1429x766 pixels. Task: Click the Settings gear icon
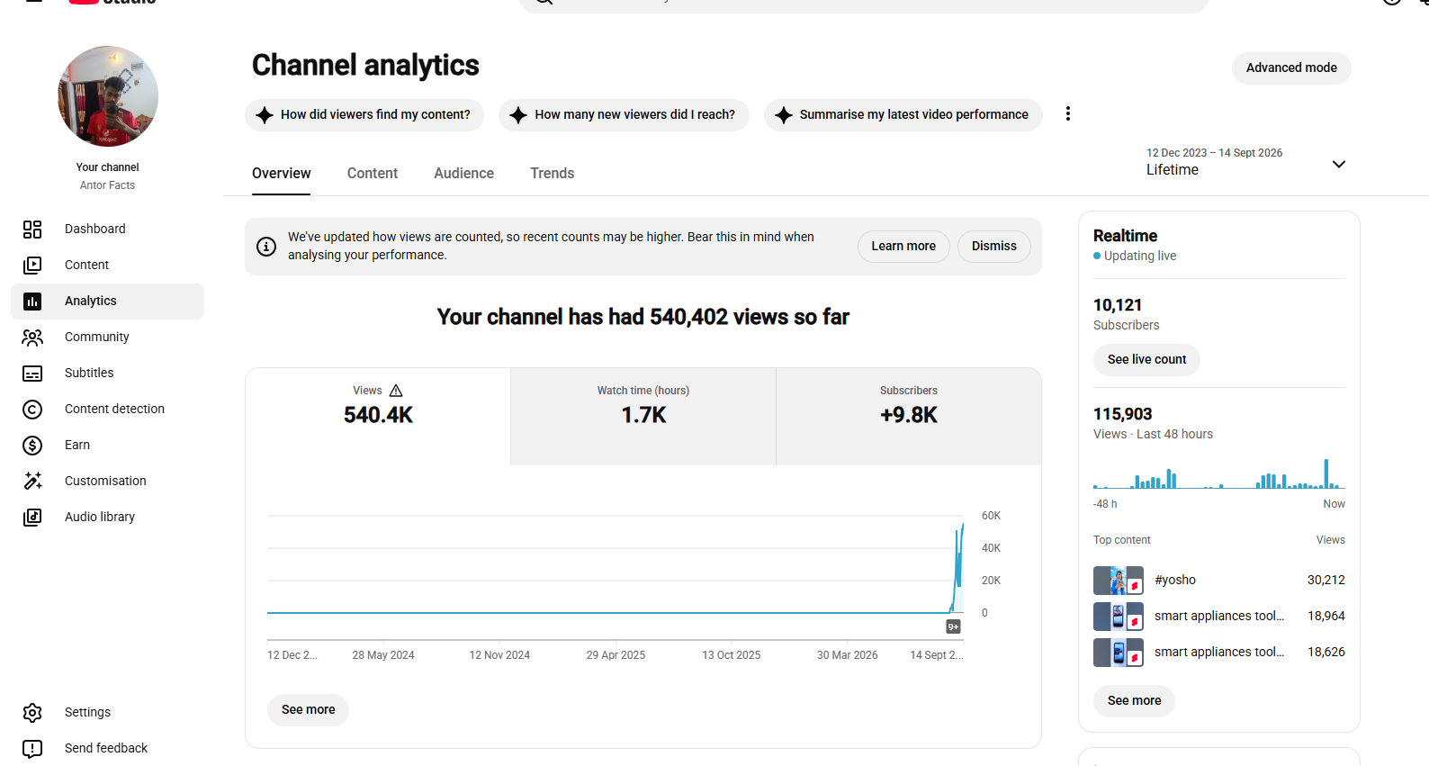32,713
